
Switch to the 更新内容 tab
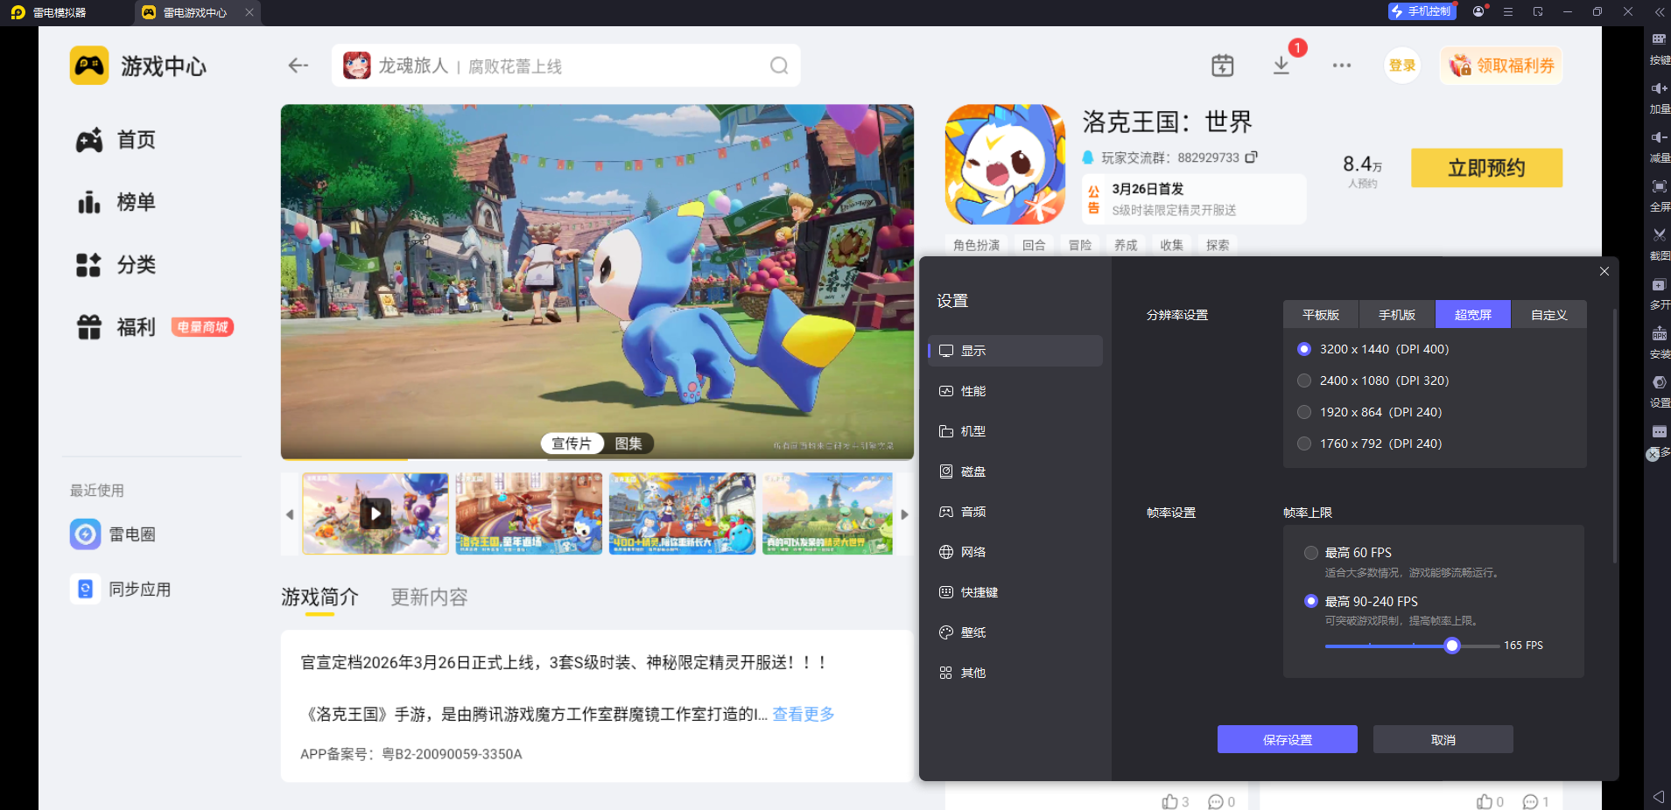click(429, 597)
